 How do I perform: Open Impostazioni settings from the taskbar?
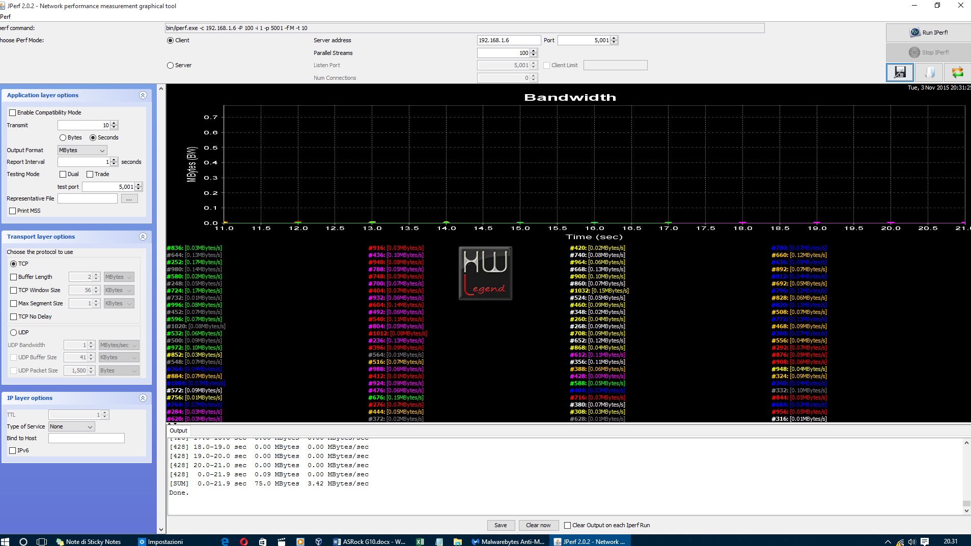(x=161, y=541)
